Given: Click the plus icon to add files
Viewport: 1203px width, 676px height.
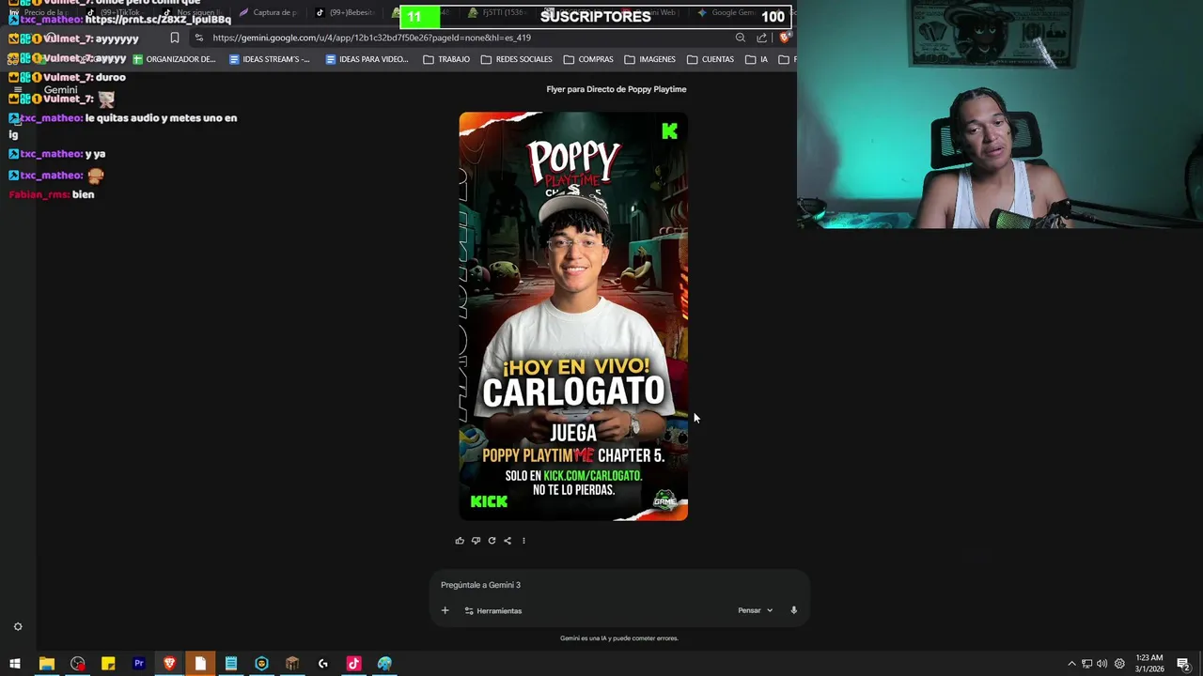Looking at the screenshot, I should (445, 610).
